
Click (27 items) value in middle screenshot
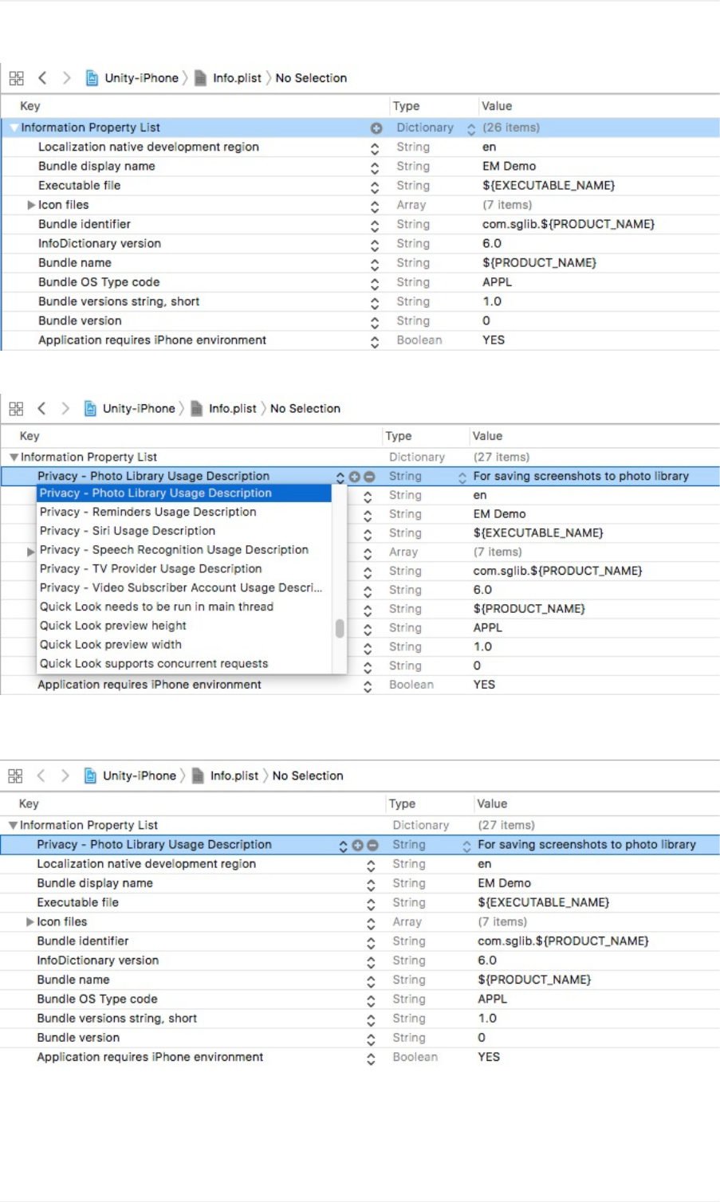(x=502, y=458)
